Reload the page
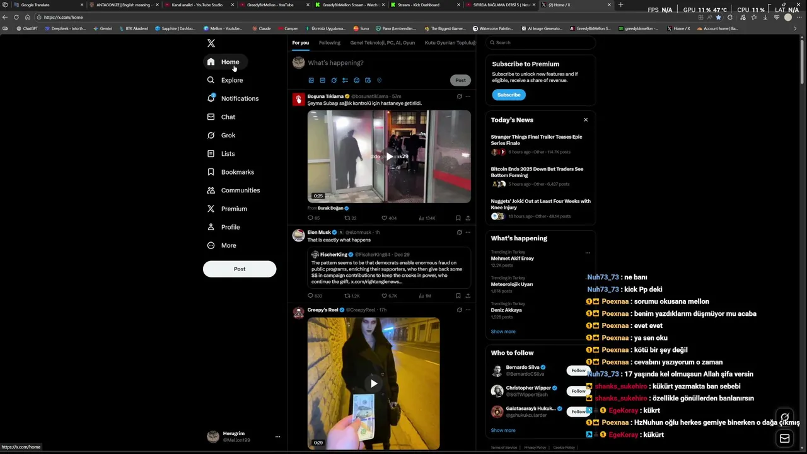The height and width of the screenshot is (454, 807). click(x=16, y=17)
